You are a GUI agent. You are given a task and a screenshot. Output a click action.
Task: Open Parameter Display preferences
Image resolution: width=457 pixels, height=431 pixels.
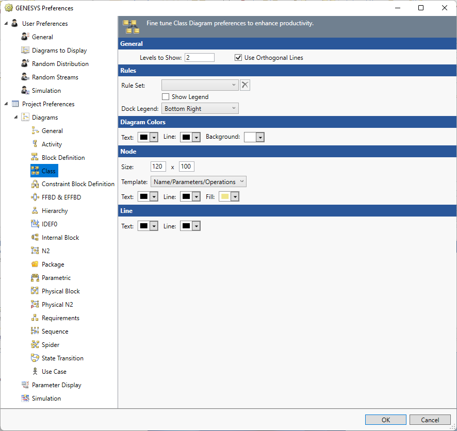click(x=54, y=385)
